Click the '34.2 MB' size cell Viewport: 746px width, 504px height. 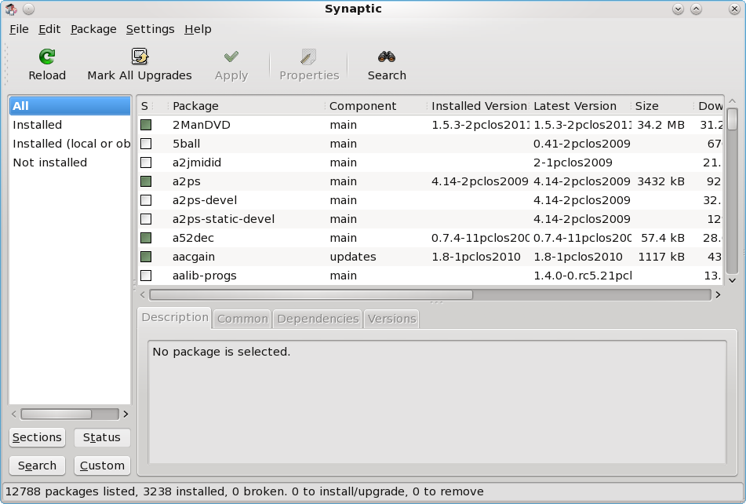point(660,125)
